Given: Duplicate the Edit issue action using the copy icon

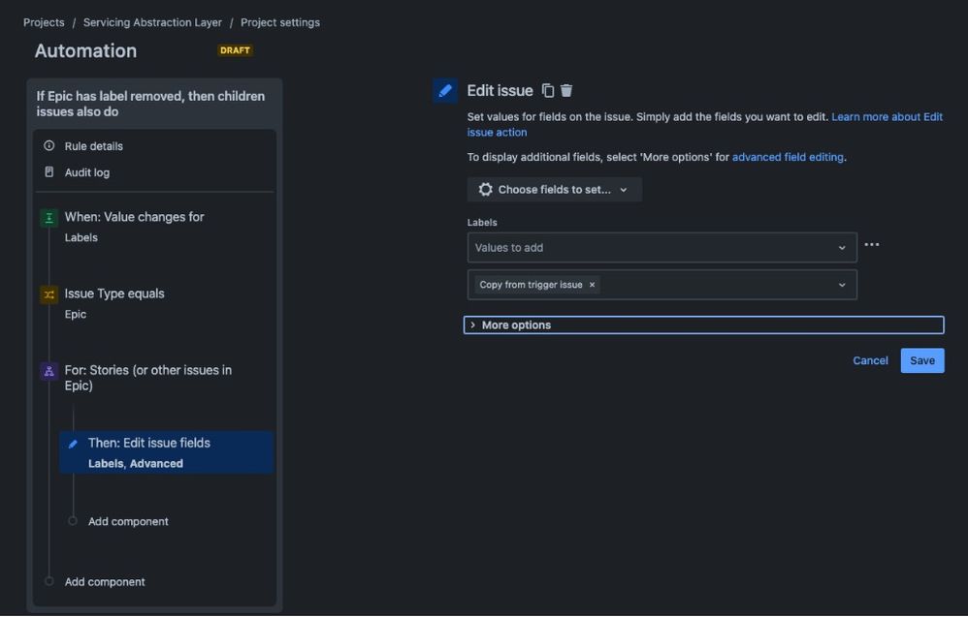Looking at the screenshot, I should tap(547, 89).
